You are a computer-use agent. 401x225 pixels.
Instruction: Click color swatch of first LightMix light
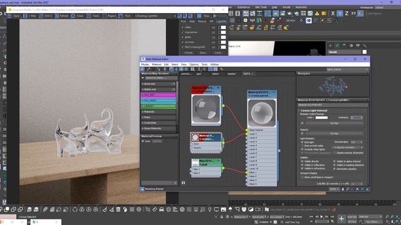[x=223, y=27]
